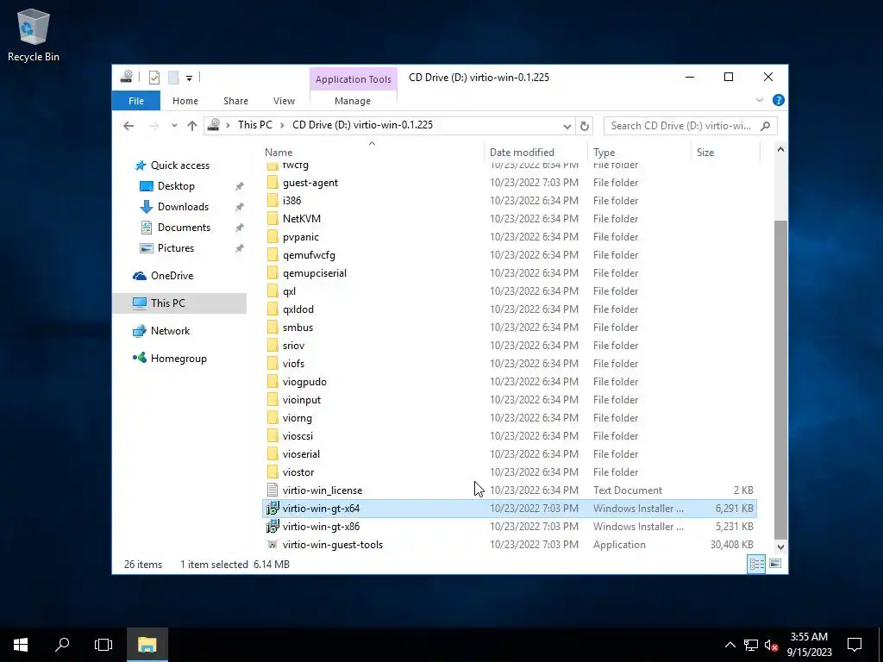Switch to Details view in status bar

756,564
